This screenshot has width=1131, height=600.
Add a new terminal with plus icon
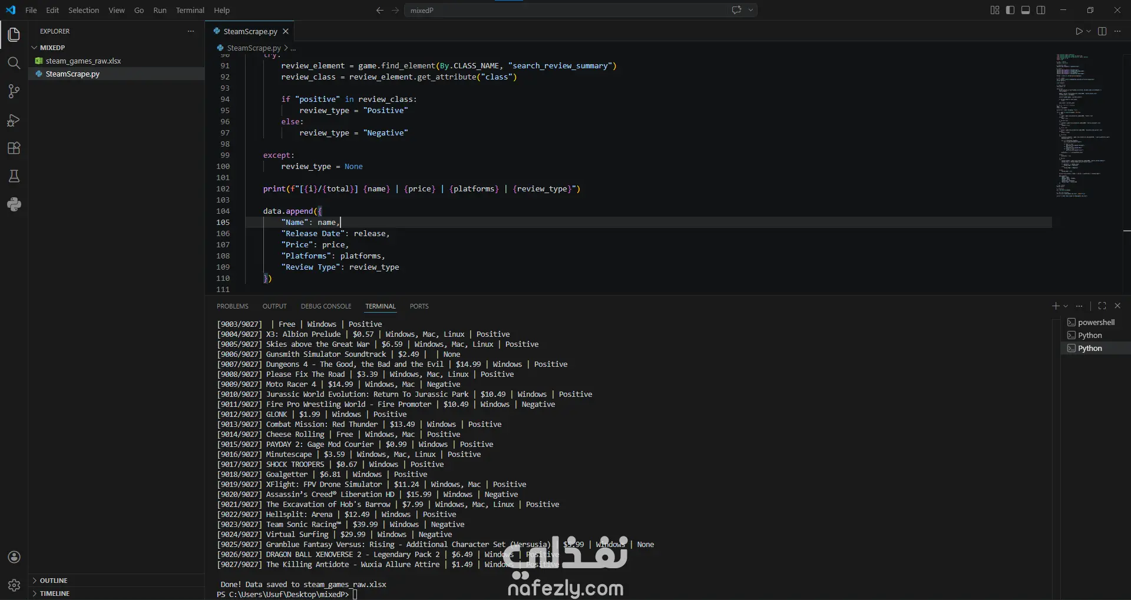pos(1056,306)
